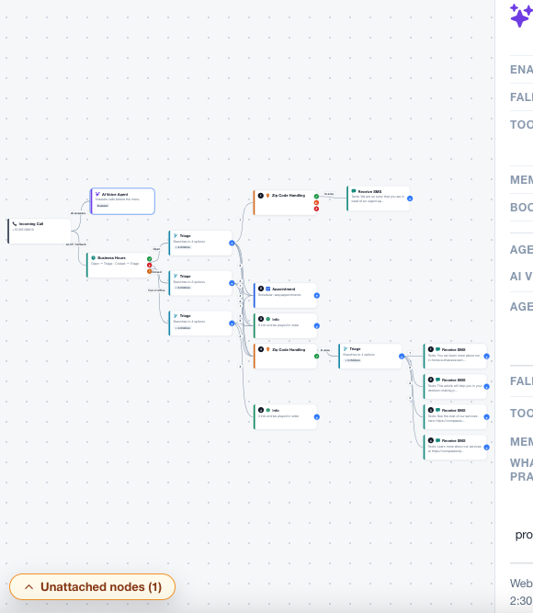Select Triage node on the Open branch
533x613 pixels.
click(200, 243)
